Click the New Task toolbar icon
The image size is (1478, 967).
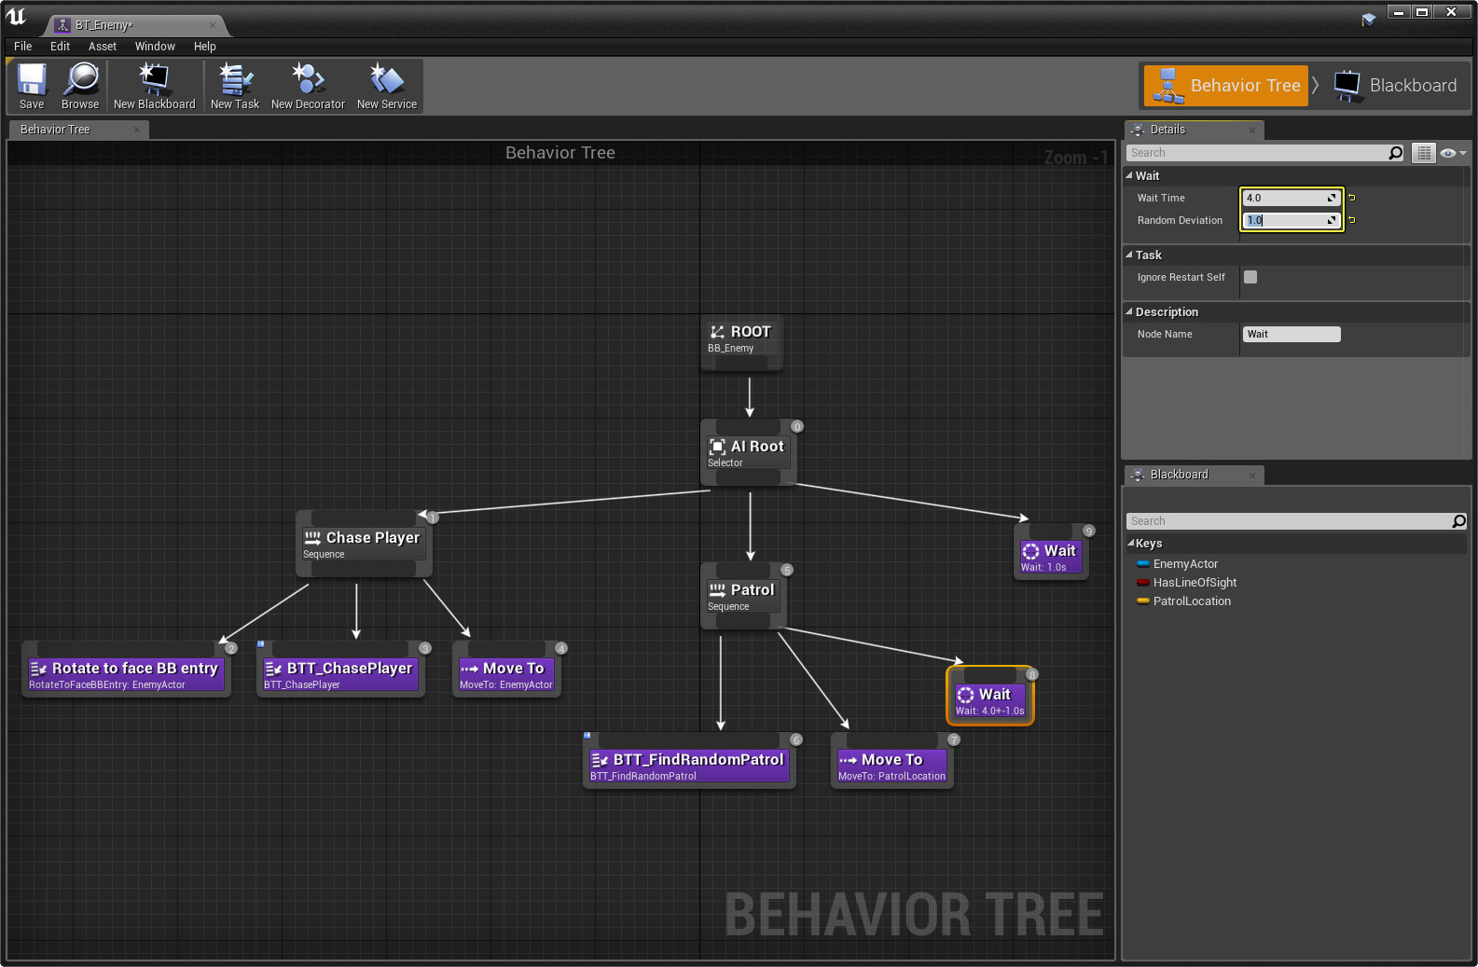[235, 86]
